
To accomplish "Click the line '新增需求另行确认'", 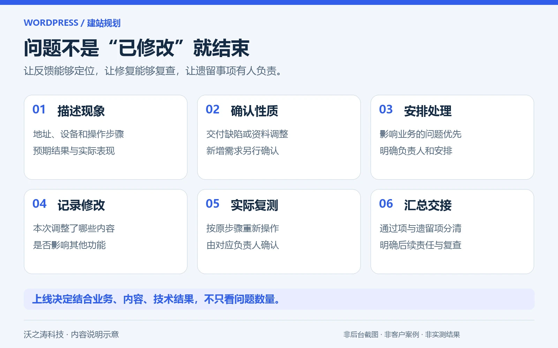I will [x=243, y=151].
